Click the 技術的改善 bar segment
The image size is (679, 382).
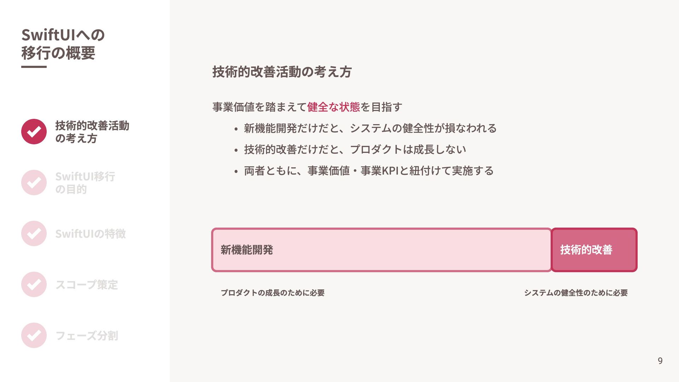[x=594, y=250]
